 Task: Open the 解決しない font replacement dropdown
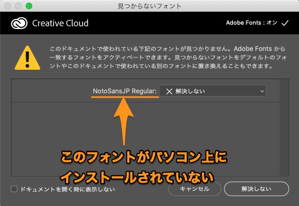pyautogui.click(x=213, y=91)
